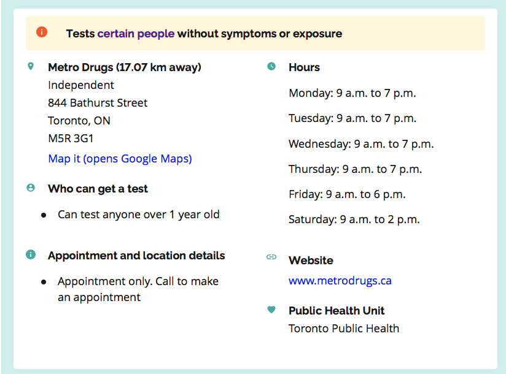This screenshot has height=374, width=506.
Task: Click the teal info icon beside Appointment details
Action: (x=31, y=254)
